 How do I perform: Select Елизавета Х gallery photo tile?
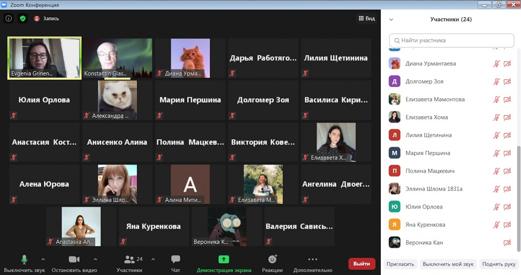(336, 142)
